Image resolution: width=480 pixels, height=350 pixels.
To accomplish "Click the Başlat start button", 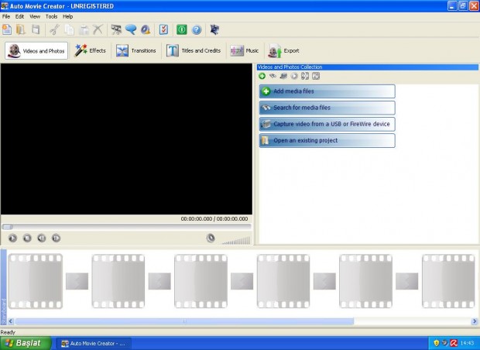I will 26,343.
